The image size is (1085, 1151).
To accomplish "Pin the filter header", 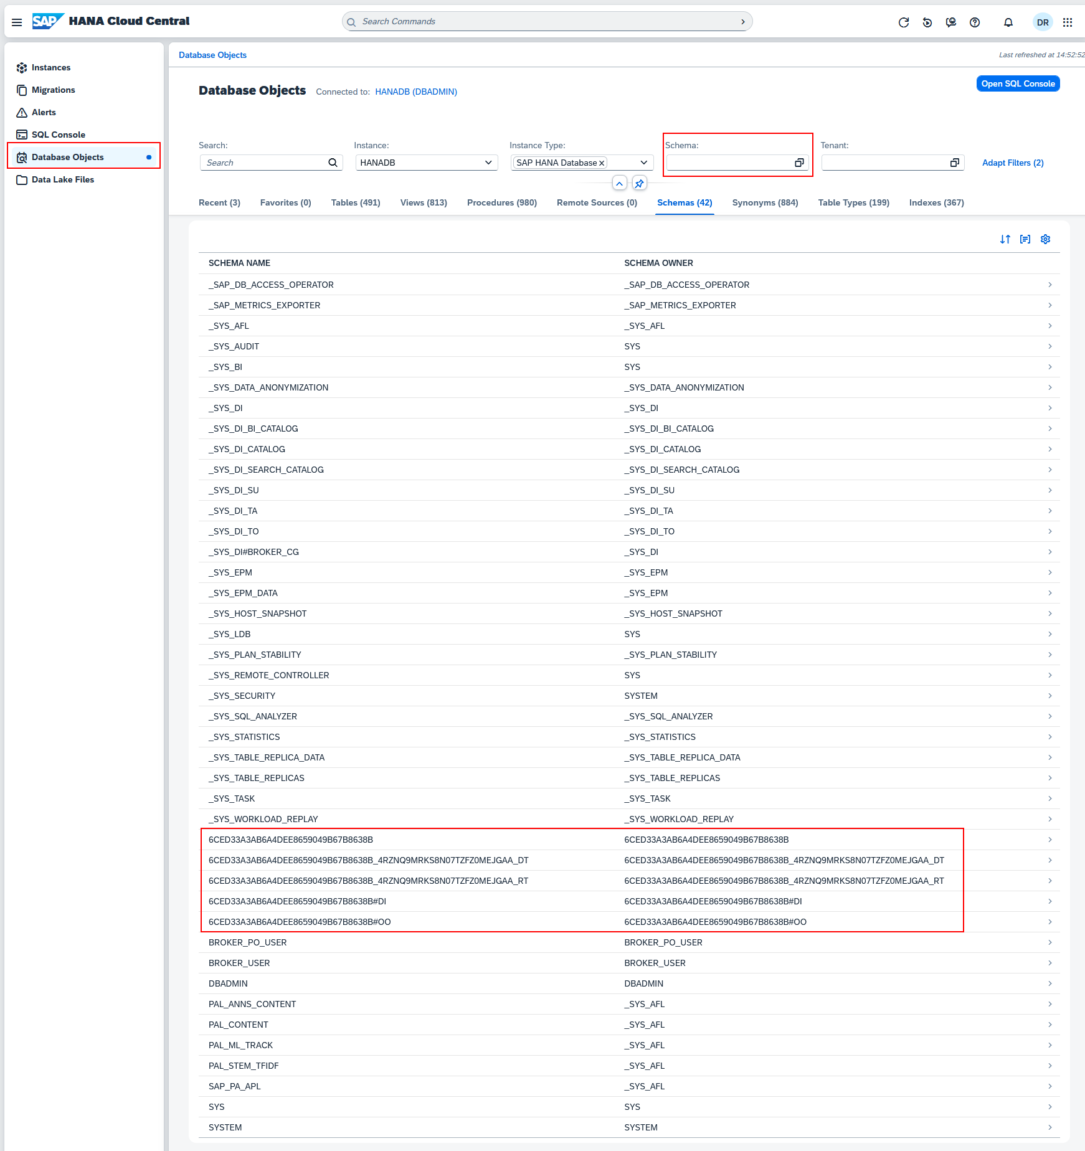I will tap(640, 183).
